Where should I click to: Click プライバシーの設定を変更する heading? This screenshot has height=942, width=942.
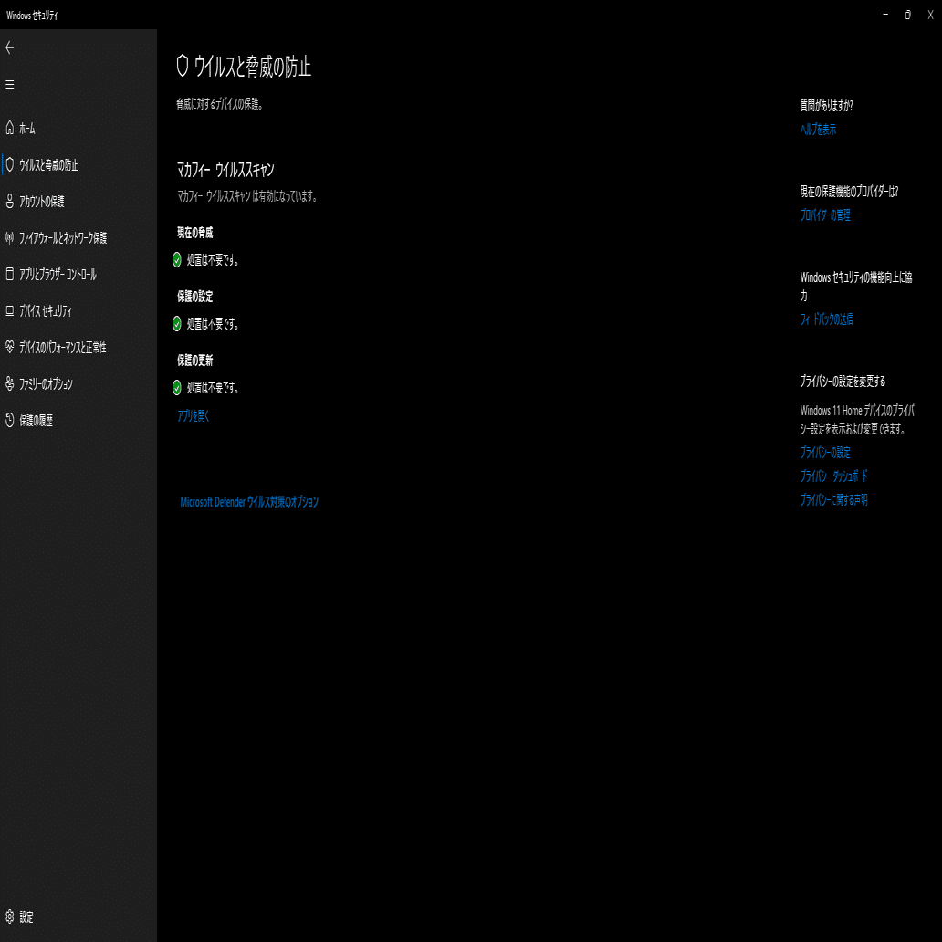point(843,382)
